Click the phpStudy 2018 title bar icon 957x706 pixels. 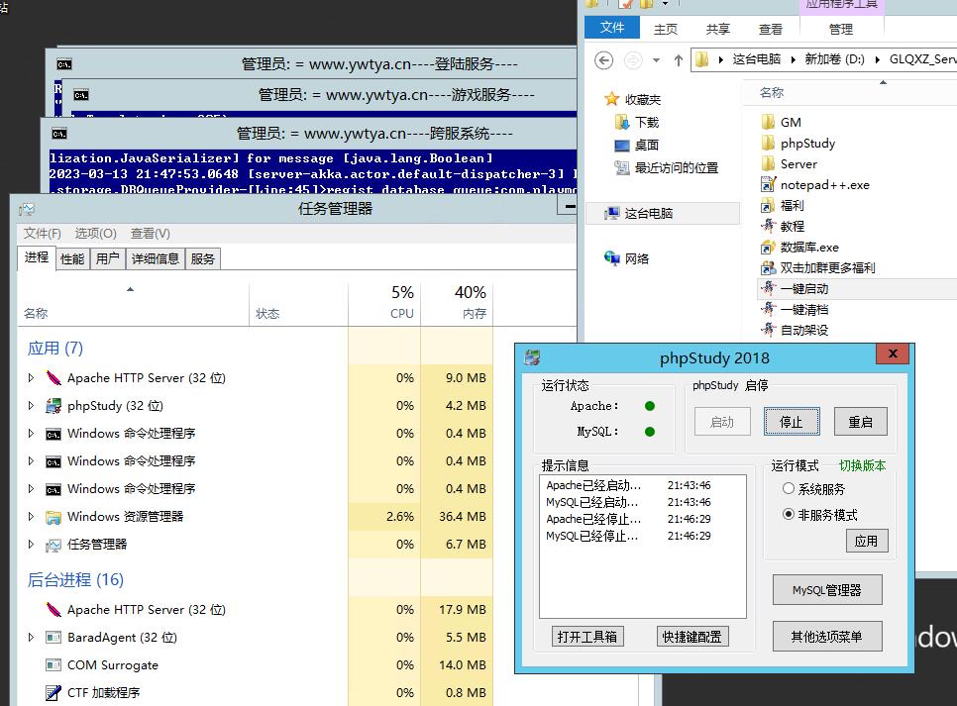[532, 357]
